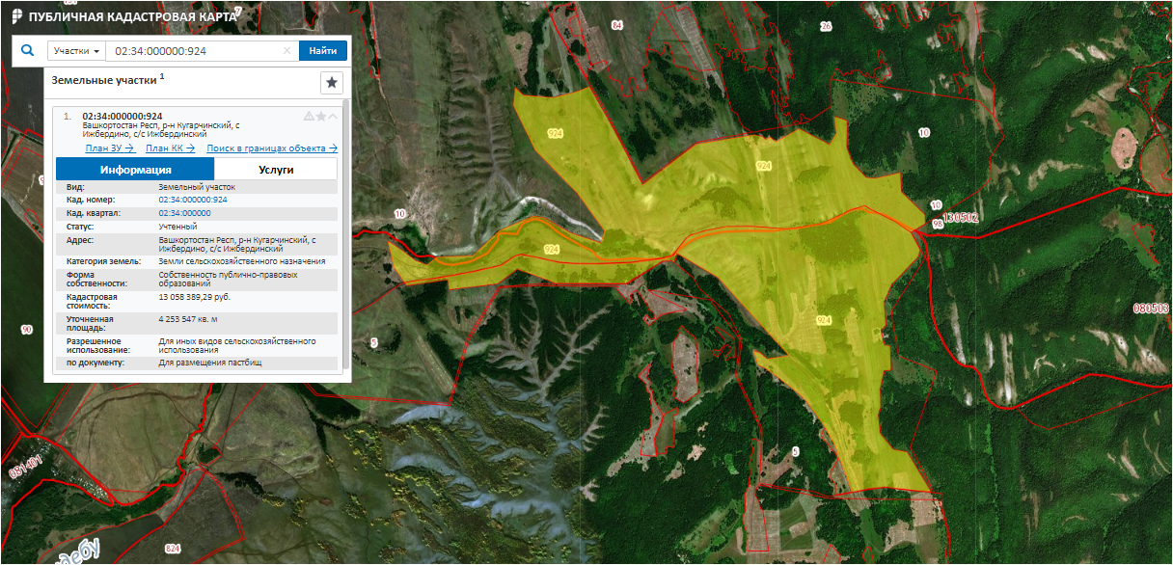The width and height of the screenshot is (1173, 565).
Task: Follow the Поиск в границах объекта link
Action: (272, 148)
